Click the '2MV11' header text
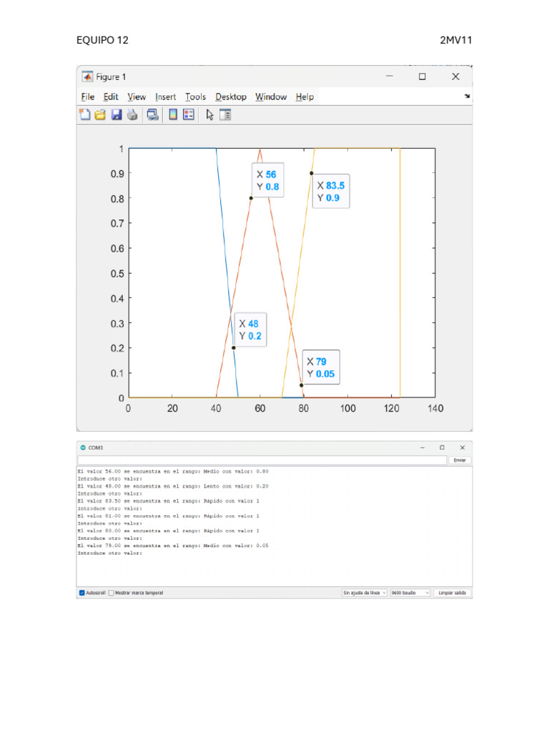 pyautogui.click(x=456, y=40)
